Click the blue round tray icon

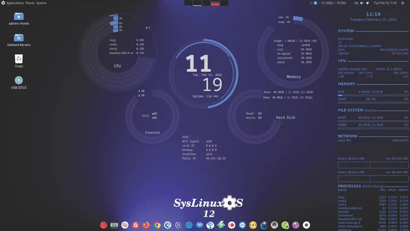315,3
